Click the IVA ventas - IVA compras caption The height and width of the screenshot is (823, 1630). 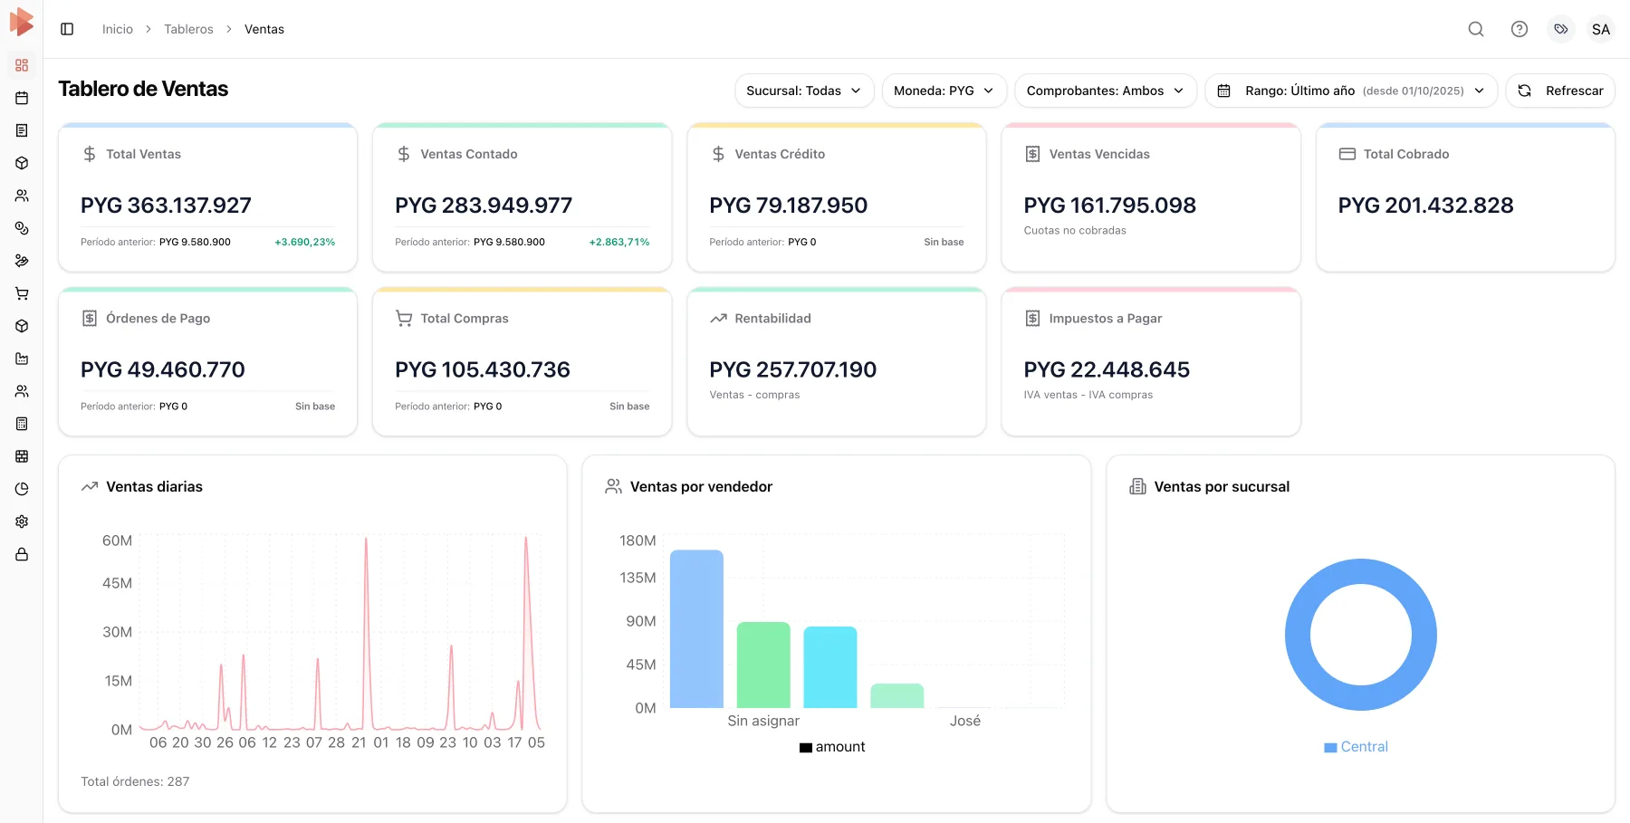(x=1088, y=395)
